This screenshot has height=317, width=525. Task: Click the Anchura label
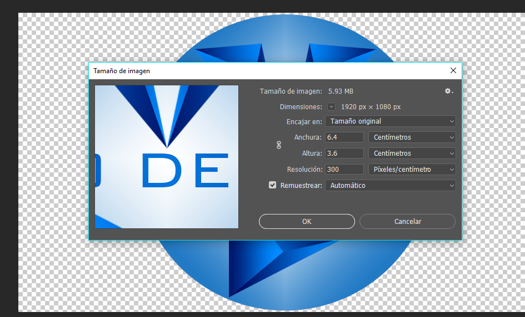click(308, 137)
